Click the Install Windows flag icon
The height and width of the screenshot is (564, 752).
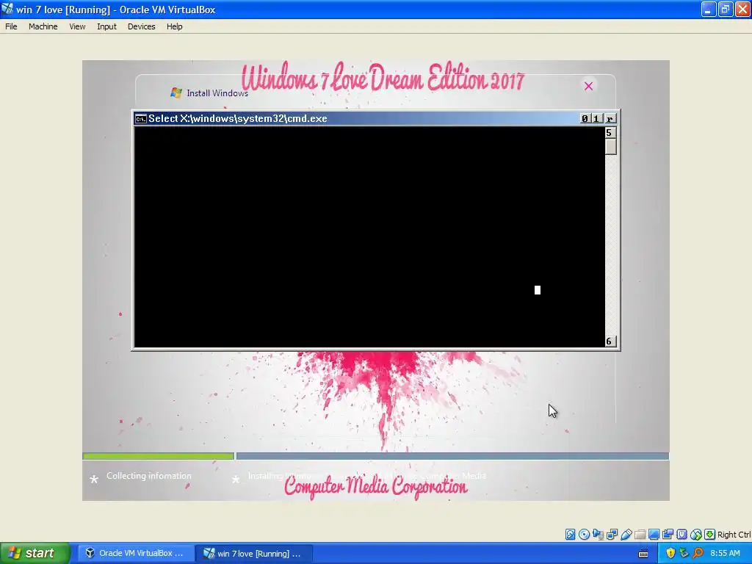[x=176, y=93]
